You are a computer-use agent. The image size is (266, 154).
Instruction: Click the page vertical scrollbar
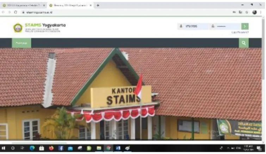click(x=263, y=49)
